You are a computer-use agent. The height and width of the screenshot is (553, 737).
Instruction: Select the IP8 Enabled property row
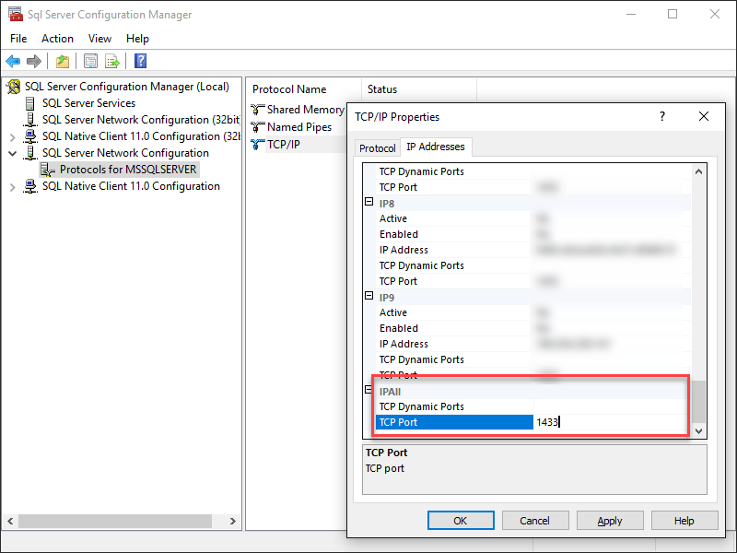(535, 234)
